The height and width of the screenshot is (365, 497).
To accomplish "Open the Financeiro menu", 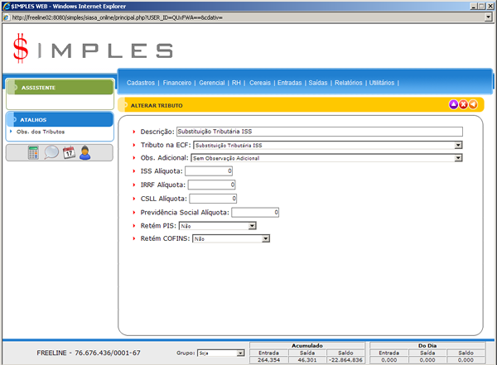I will [177, 83].
